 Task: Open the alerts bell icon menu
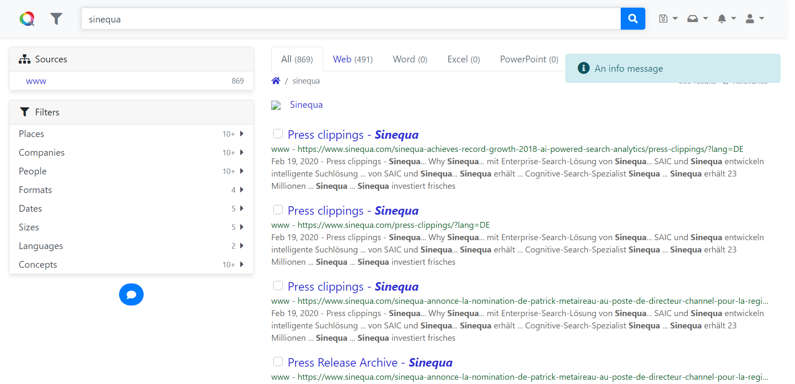coord(727,19)
